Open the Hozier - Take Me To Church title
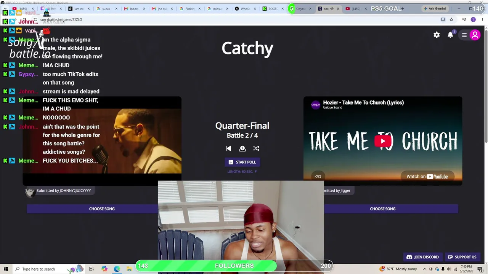Image resolution: width=488 pixels, height=274 pixels. tap(363, 102)
